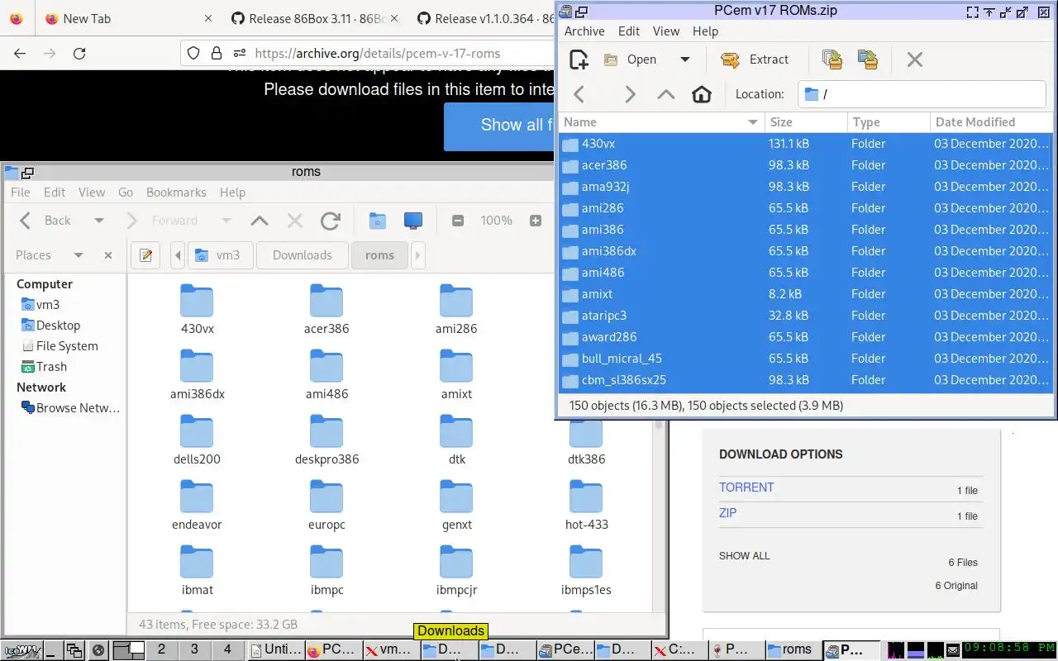Select the hot-433 folder icon in roms
The width and height of the screenshot is (1058, 661).
(x=586, y=497)
